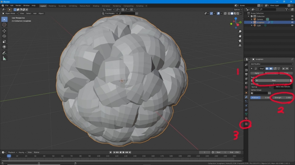
Task: Switch to the Modeling workspace tab
Action: point(52,6)
